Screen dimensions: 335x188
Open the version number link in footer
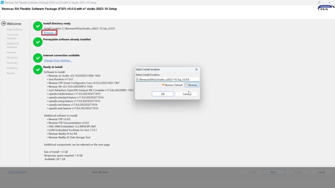pos(17,172)
